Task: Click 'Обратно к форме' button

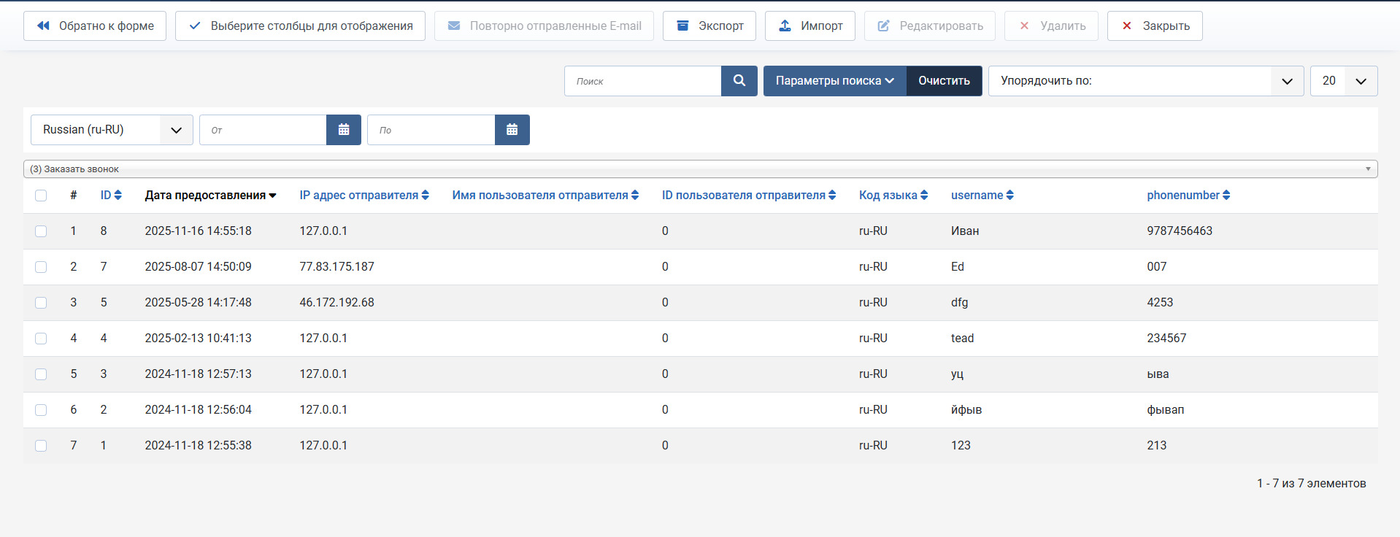Action: click(x=95, y=26)
